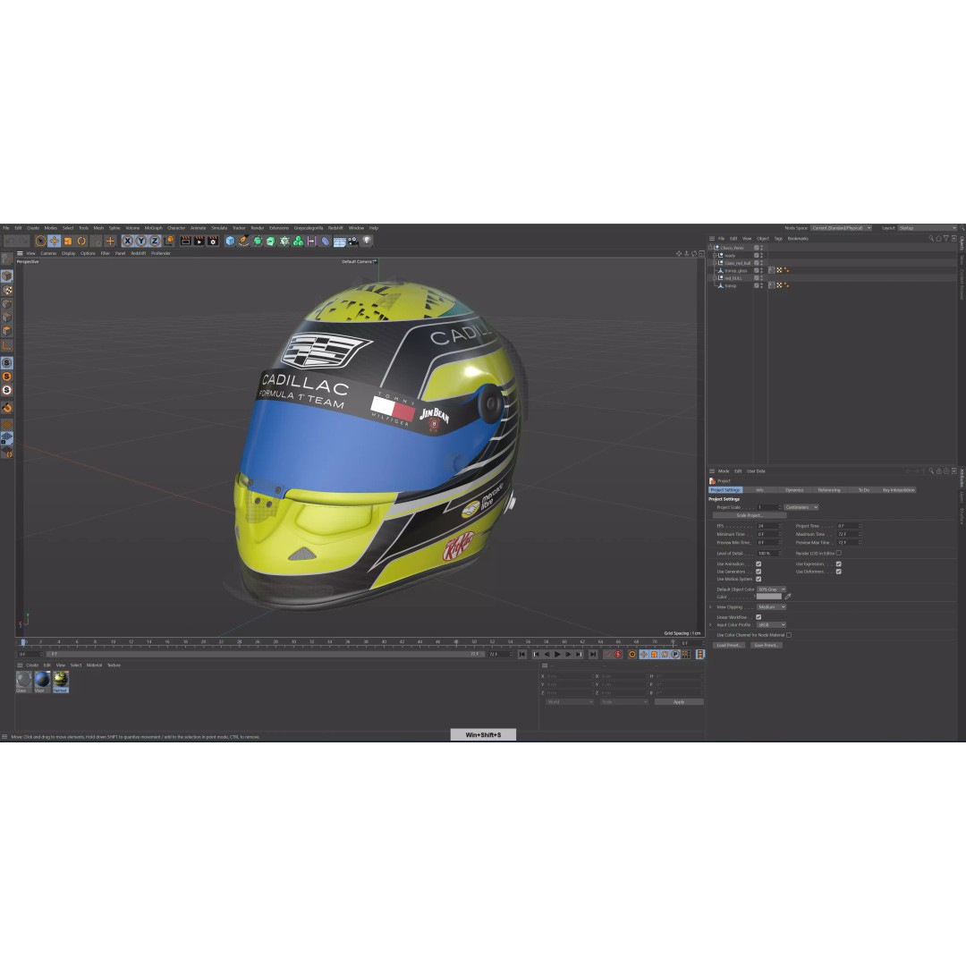The width and height of the screenshot is (966, 966).
Task: Toggle the Z axis lock
Action: [x=155, y=241]
